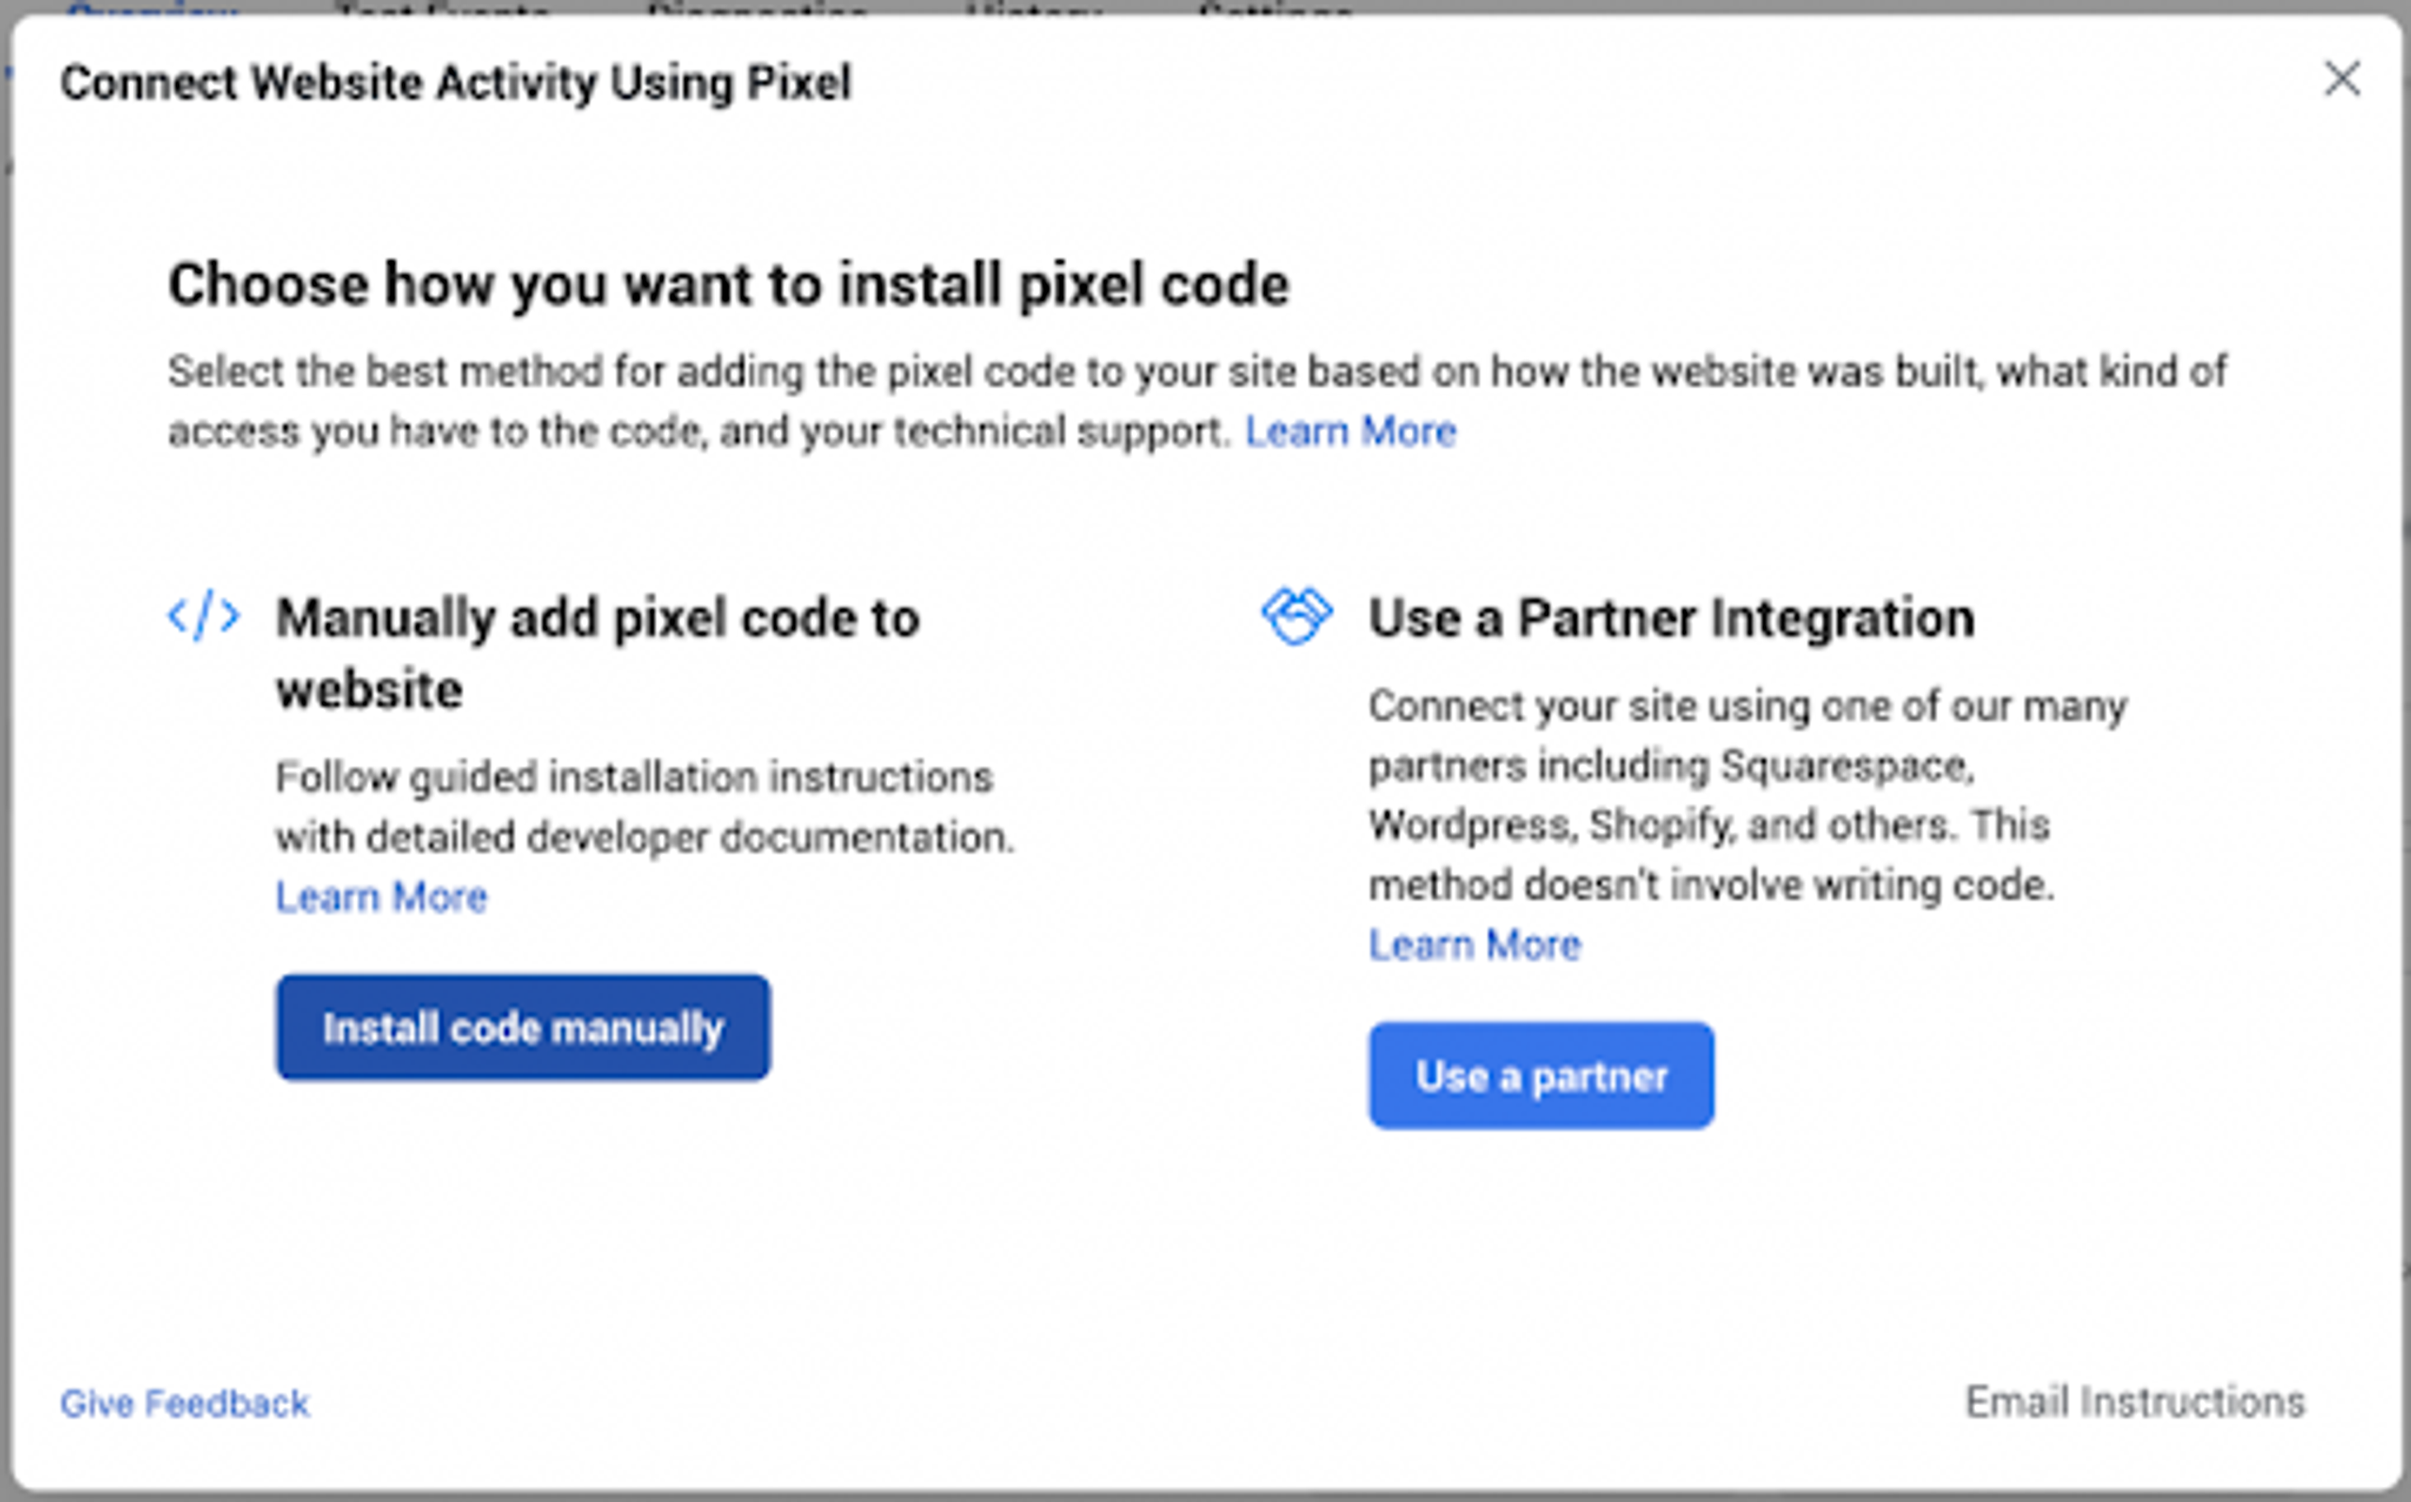Click the dialog title Connect Website Activity Using Pixel

pos(456,83)
